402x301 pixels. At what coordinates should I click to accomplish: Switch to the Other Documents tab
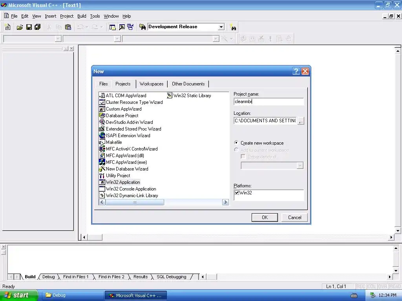tap(188, 84)
